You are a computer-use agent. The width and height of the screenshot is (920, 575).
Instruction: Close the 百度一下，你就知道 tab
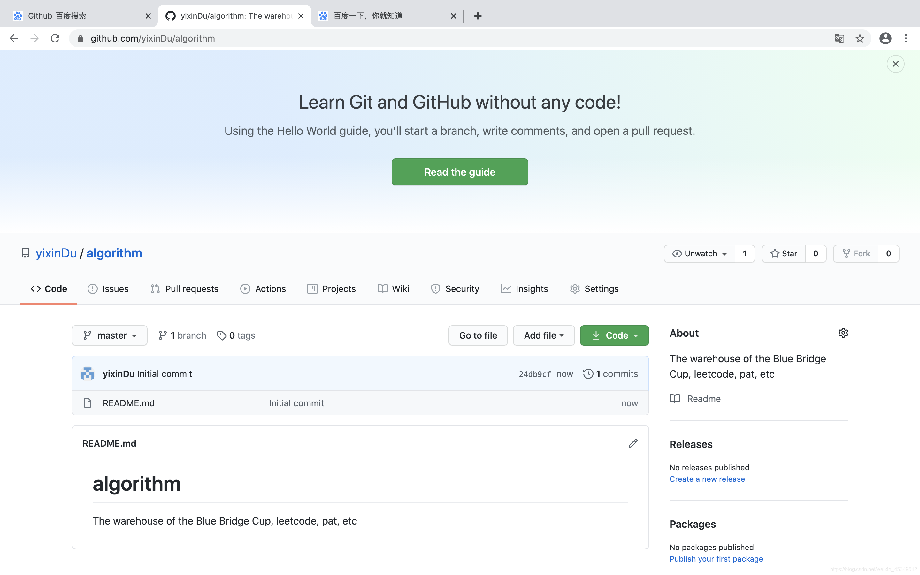tap(454, 16)
